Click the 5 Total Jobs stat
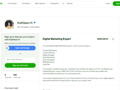Screen dimensions: 120x90 pos(8,76)
